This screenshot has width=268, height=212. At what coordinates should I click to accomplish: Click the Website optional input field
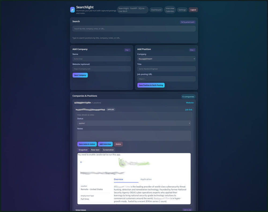click(101, 69)
